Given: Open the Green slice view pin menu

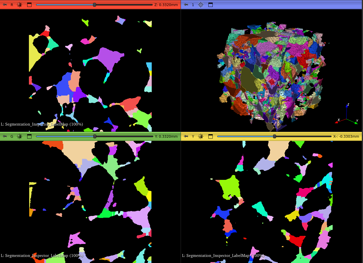Looking at the screenshot, I should [5, 136].
